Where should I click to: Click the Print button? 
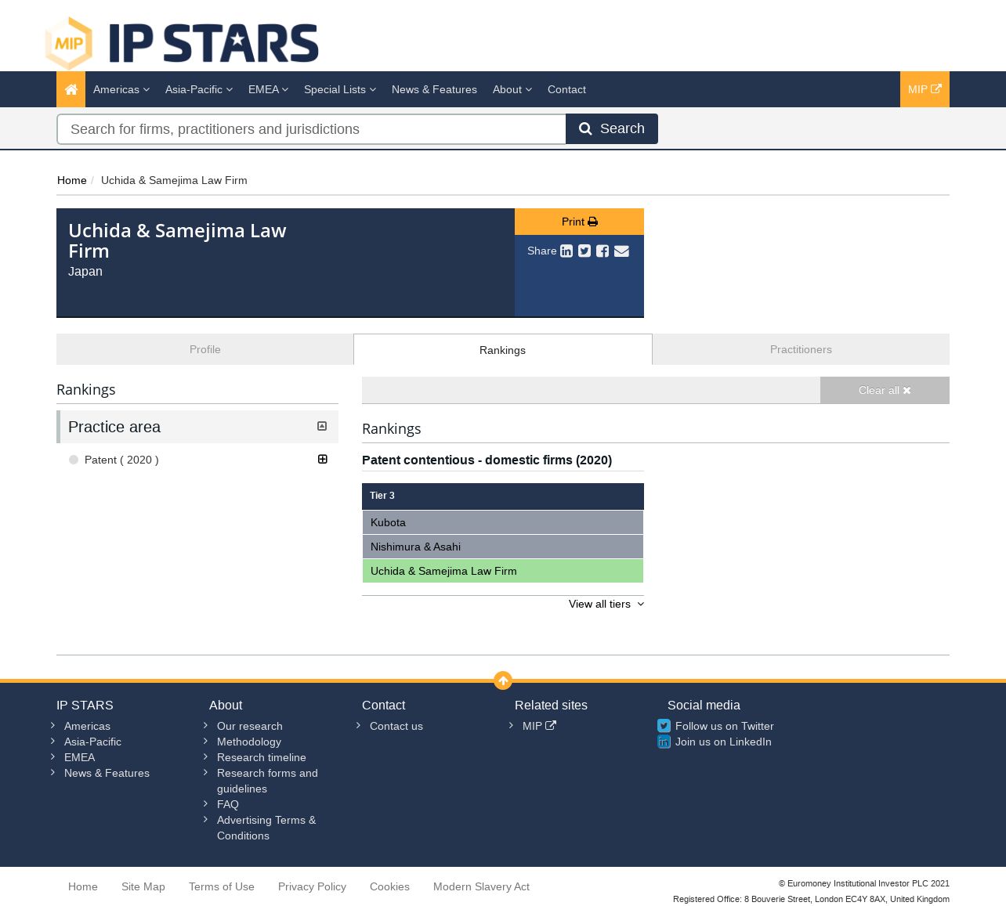[x=579, y=222]
